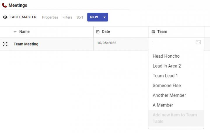
Task: Click the calendar icon in Date header
Action: pyautogui.click(x=98, y=32)
